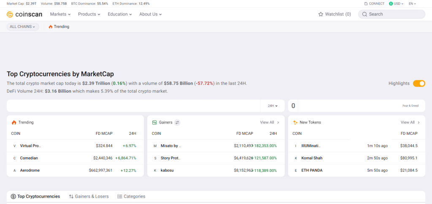Click the Story Protocol coin avatar
432x204 pixels.
[x=155, y=158]
